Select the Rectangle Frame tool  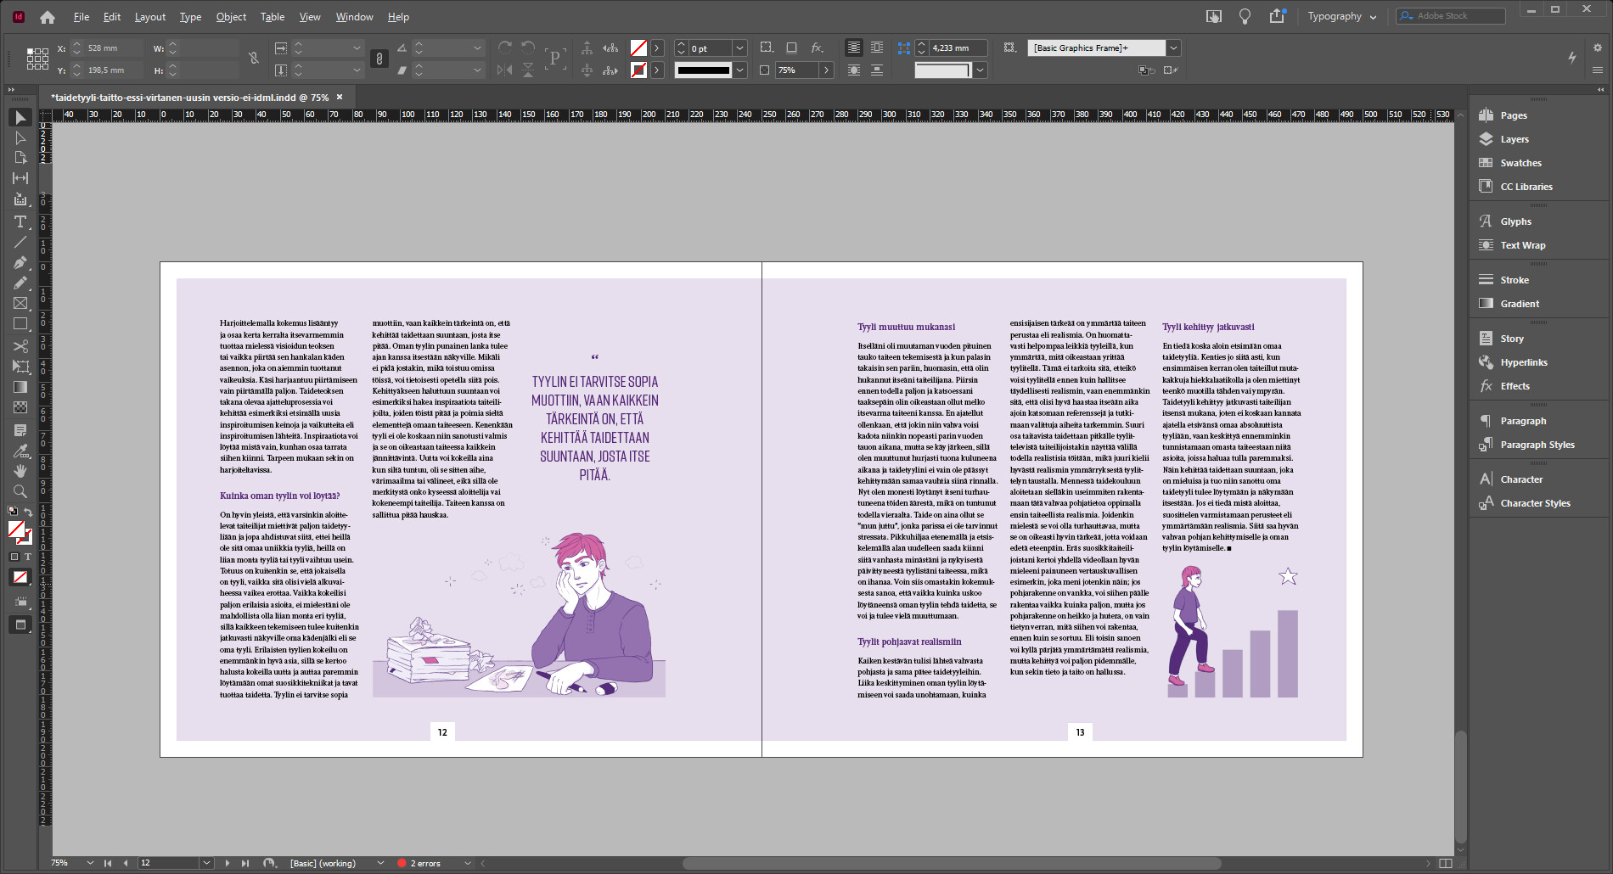[x=20, y=303]
